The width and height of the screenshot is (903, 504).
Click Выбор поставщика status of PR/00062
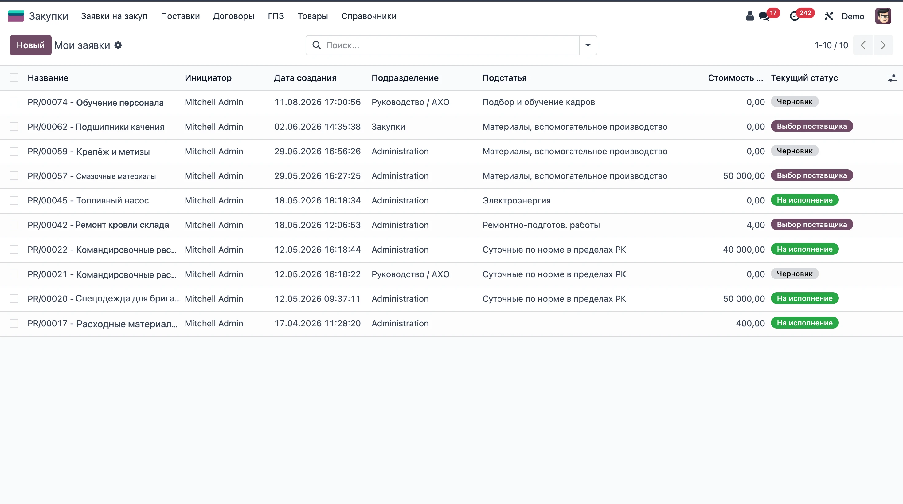(812, 126)
